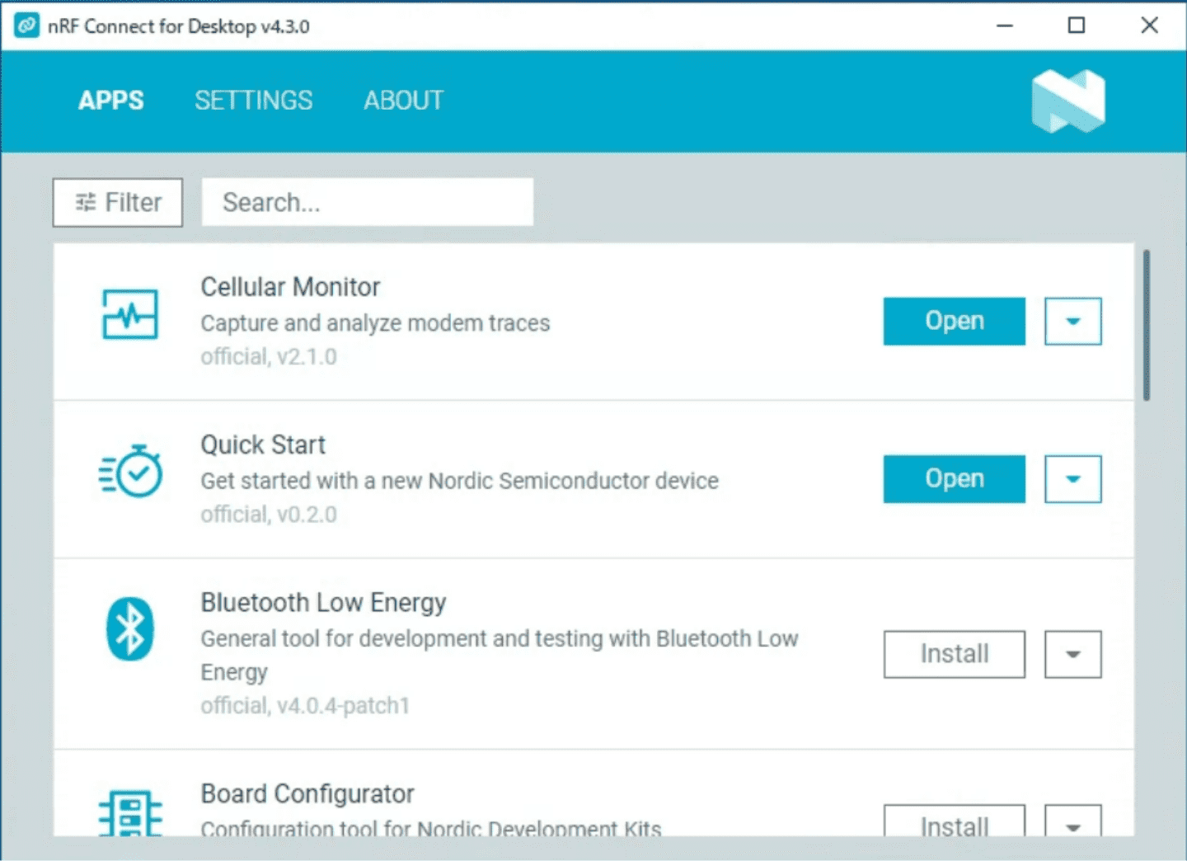Switch to the APPS tab

110,101
